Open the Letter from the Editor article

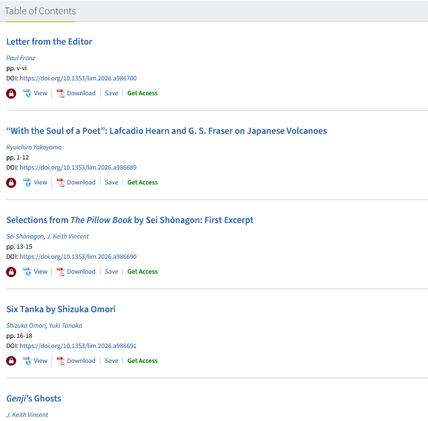(x=49, y=41)
